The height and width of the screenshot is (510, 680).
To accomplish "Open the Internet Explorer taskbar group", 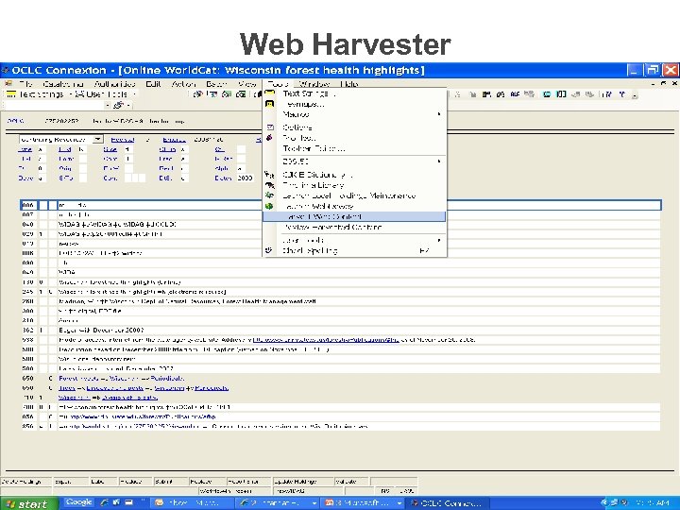I will [x=278, y=503].
